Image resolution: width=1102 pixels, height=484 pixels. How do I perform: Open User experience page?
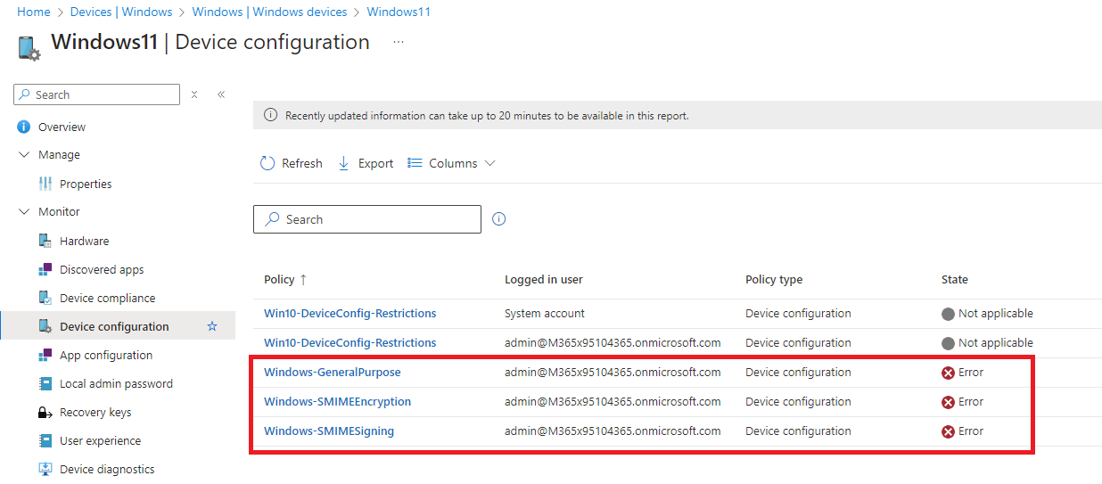pyautogui.click(x=100, y=440)
